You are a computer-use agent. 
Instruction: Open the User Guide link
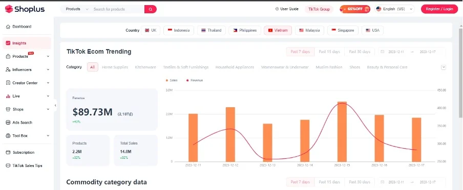pos(287,9)
